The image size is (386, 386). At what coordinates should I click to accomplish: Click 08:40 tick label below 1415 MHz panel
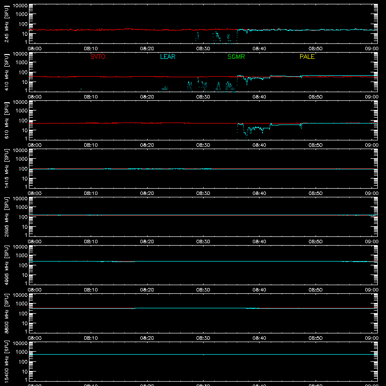pos(259,193)
